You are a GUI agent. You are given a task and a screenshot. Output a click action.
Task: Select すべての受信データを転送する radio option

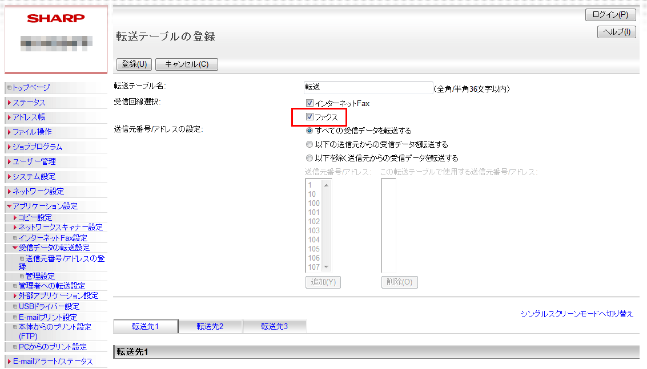310,131
